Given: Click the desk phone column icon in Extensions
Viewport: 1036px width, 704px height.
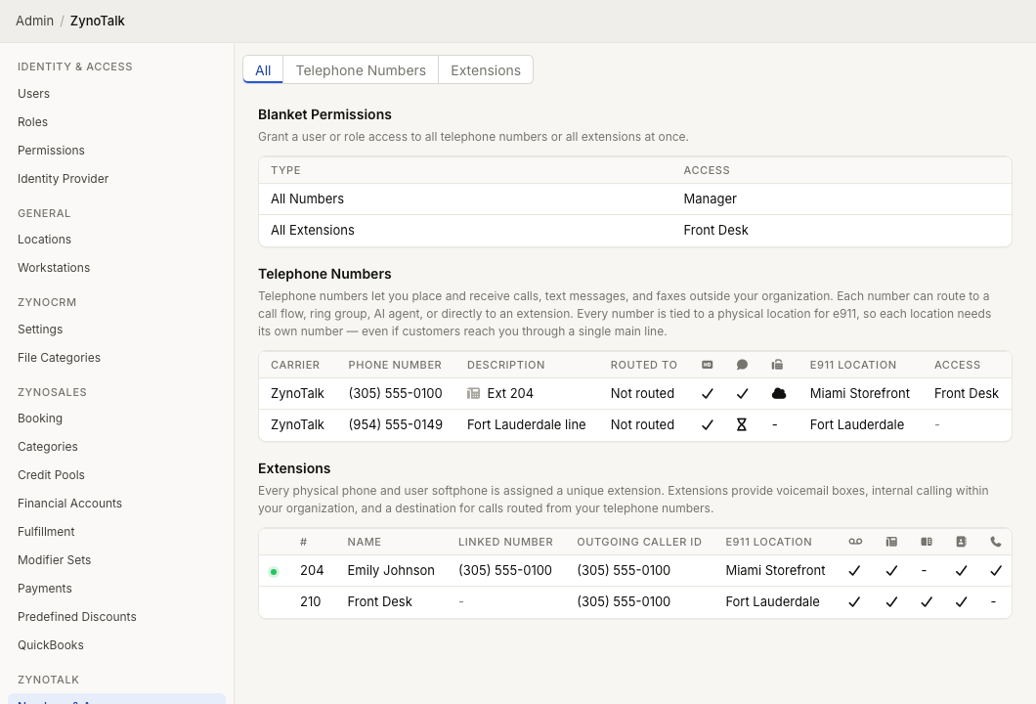Looking at the screenshot, I should point(891,542).
